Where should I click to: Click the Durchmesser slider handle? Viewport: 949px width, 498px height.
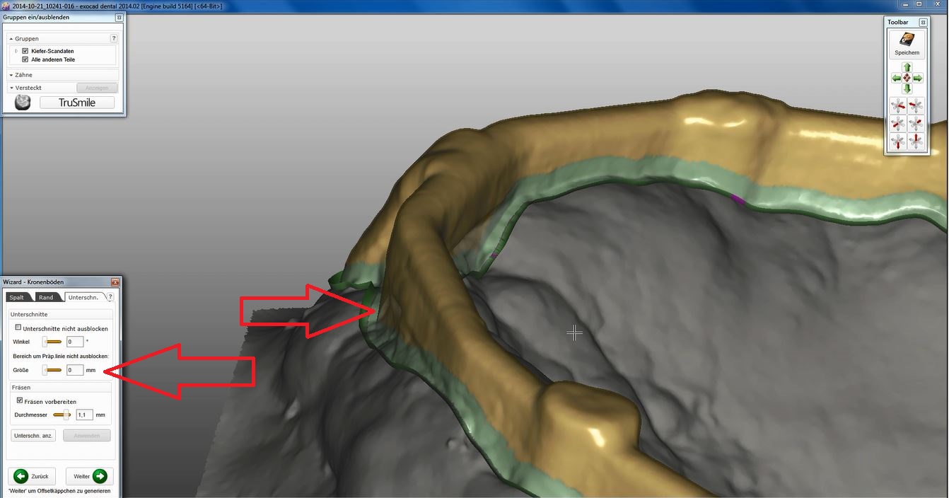66,415
